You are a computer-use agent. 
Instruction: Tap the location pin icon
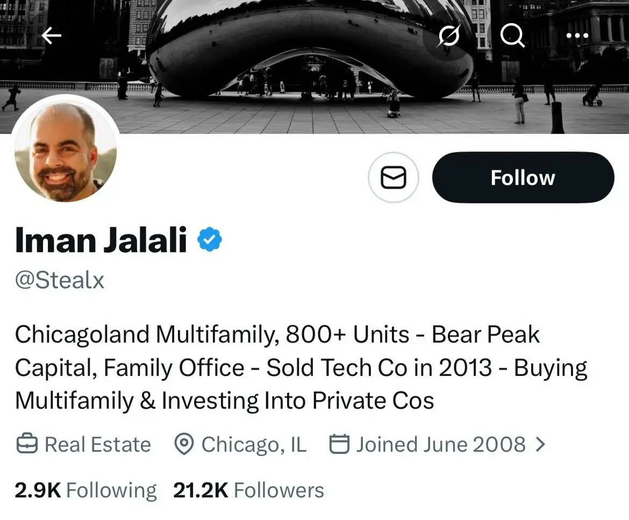(184, 445)
